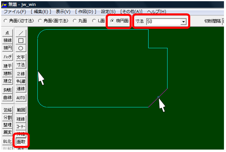226x152 pixels.
Task: Activate the 建立 tool button
Action: [7, 81]
